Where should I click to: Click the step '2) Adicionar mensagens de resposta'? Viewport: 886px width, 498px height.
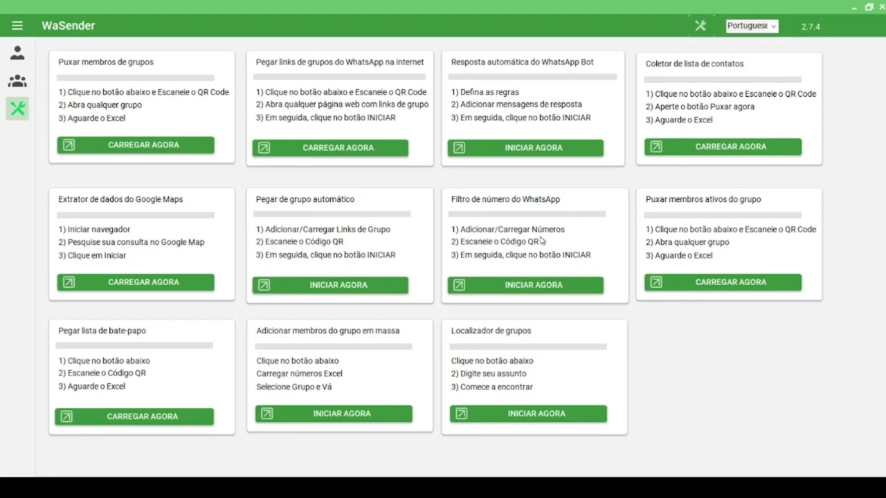tap(516, 104)
